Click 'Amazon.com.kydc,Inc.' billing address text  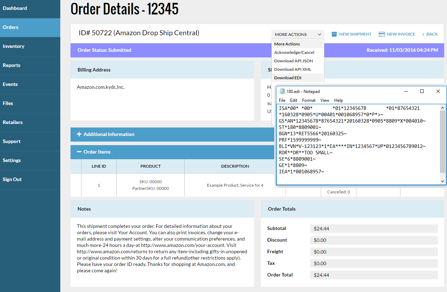pyautogui.click(x=101, y=87)
